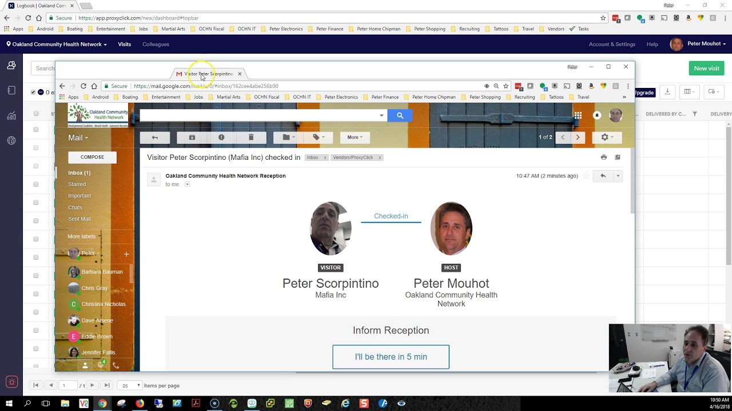The image size is (732, 411).
Task: Open Gmail notifications bell
Action: coord(596,115)
